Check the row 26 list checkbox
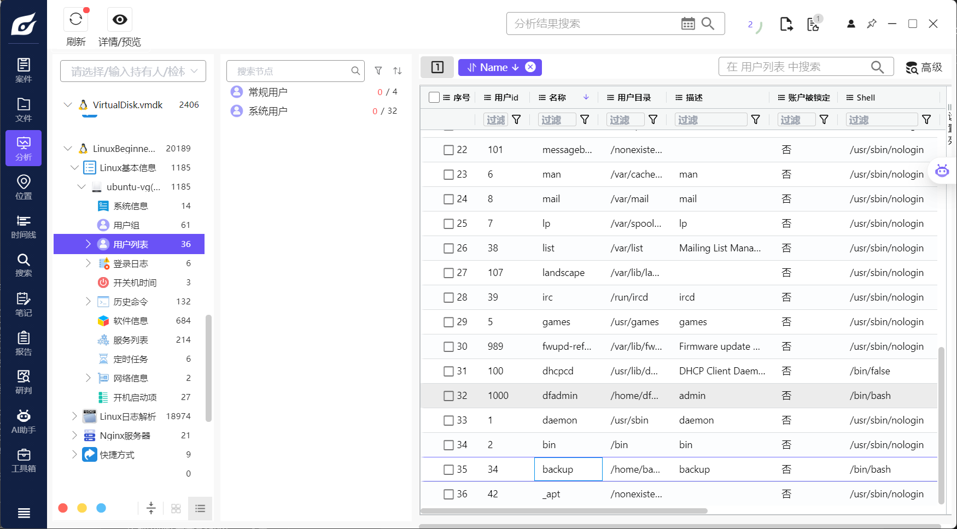957x529 pixels. click(x=448, y=248)
